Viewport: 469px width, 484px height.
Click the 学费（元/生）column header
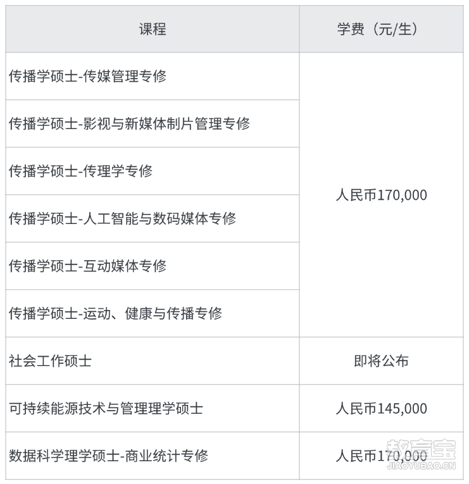(381, 29)
